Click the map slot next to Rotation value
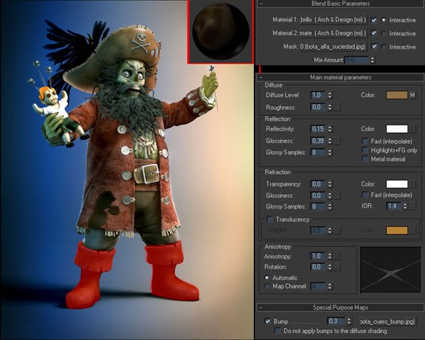This screenshot has width=425, height=340. pos(336,267)
